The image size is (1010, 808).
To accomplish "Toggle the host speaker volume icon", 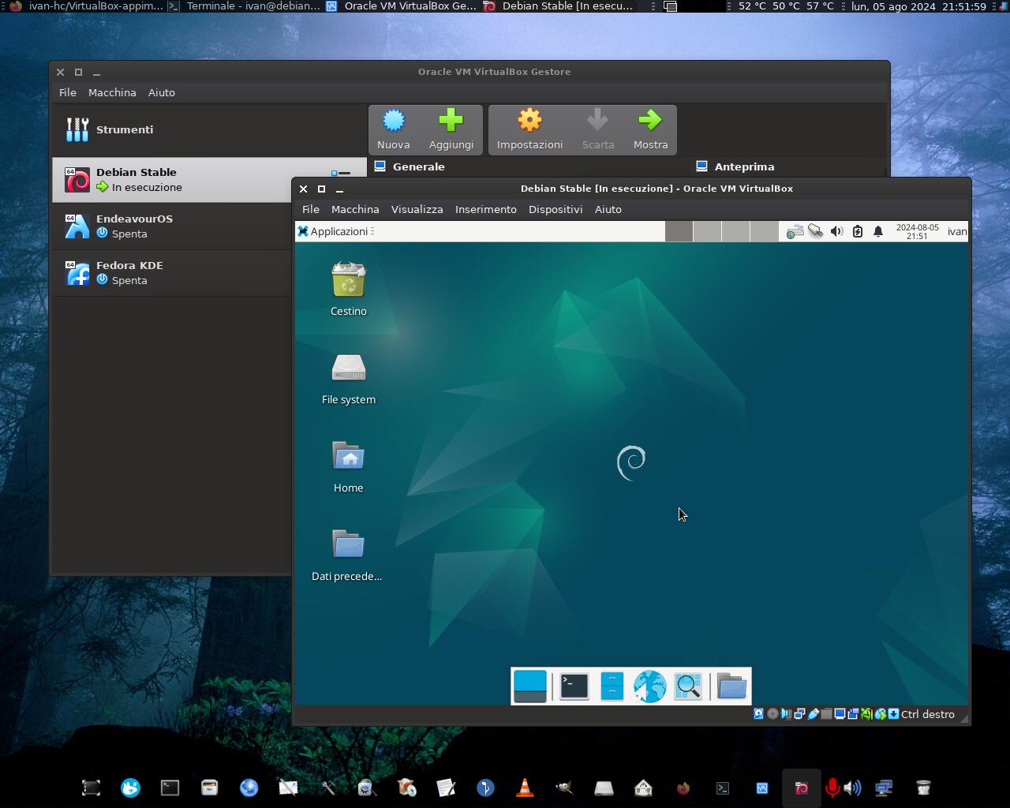I will [x=852, y=787].
